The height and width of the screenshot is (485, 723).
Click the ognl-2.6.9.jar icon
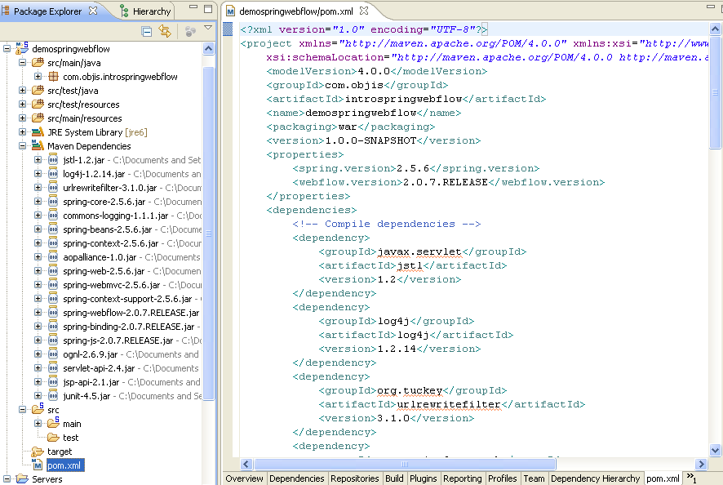(x=53, y=354)
